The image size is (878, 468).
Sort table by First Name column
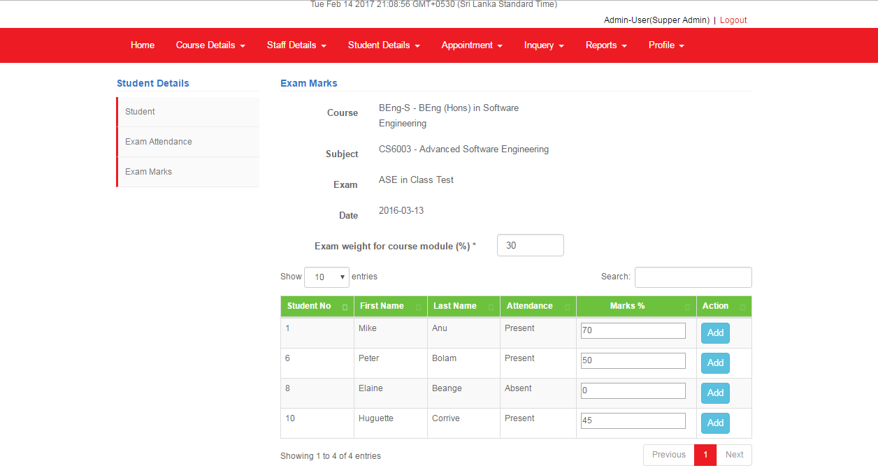click(x=390, y=306)
